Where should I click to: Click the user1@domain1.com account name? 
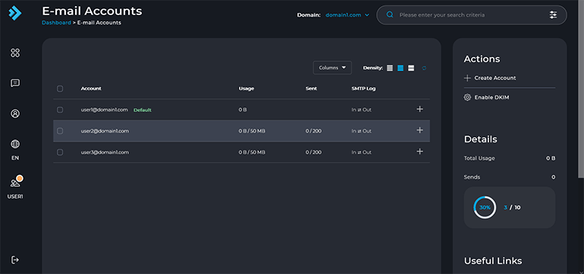pos(105,110)
